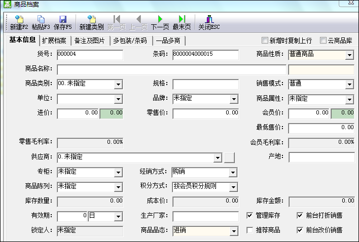Viewport: 359px width, 242px height.
Task: Click the 商品名称 input field
Action: click(171, 70)
